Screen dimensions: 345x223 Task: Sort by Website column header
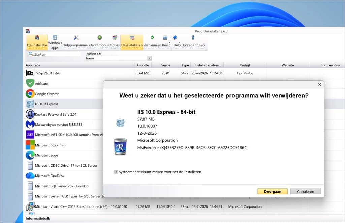pos(288,65)
